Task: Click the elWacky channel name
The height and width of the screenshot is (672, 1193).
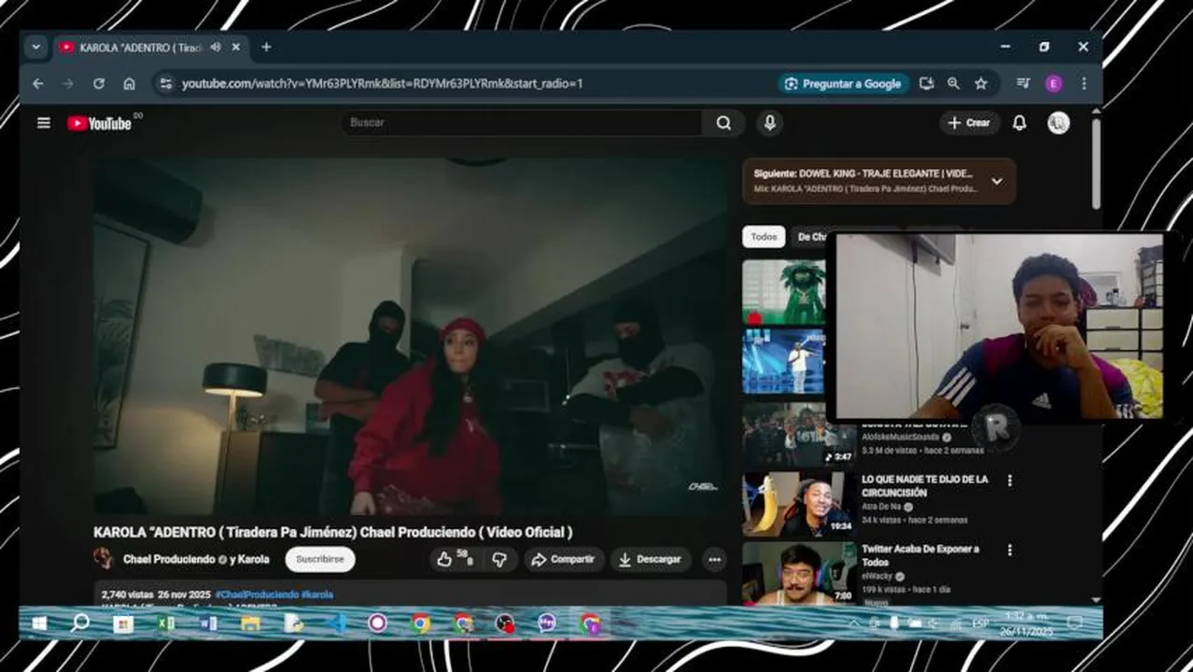Action: tap(876, 577)
